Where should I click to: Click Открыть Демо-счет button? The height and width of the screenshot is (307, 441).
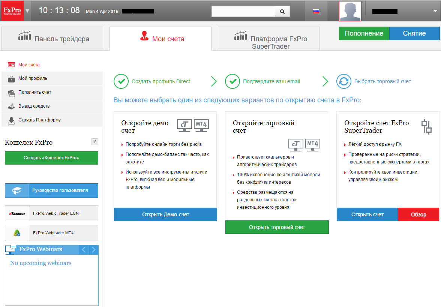165,214
